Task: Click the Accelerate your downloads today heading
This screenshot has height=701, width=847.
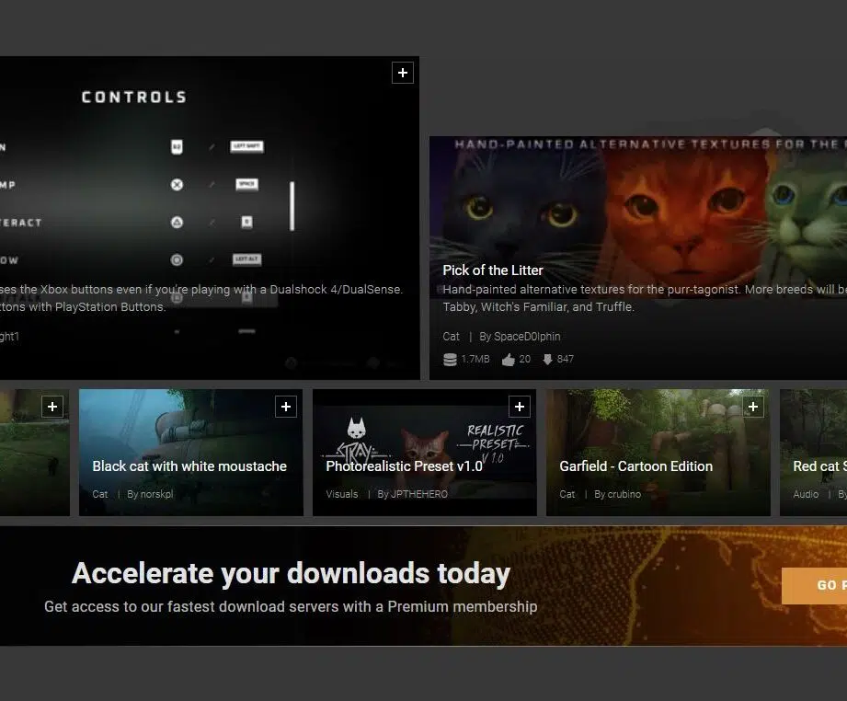Action: pos(291,573)
